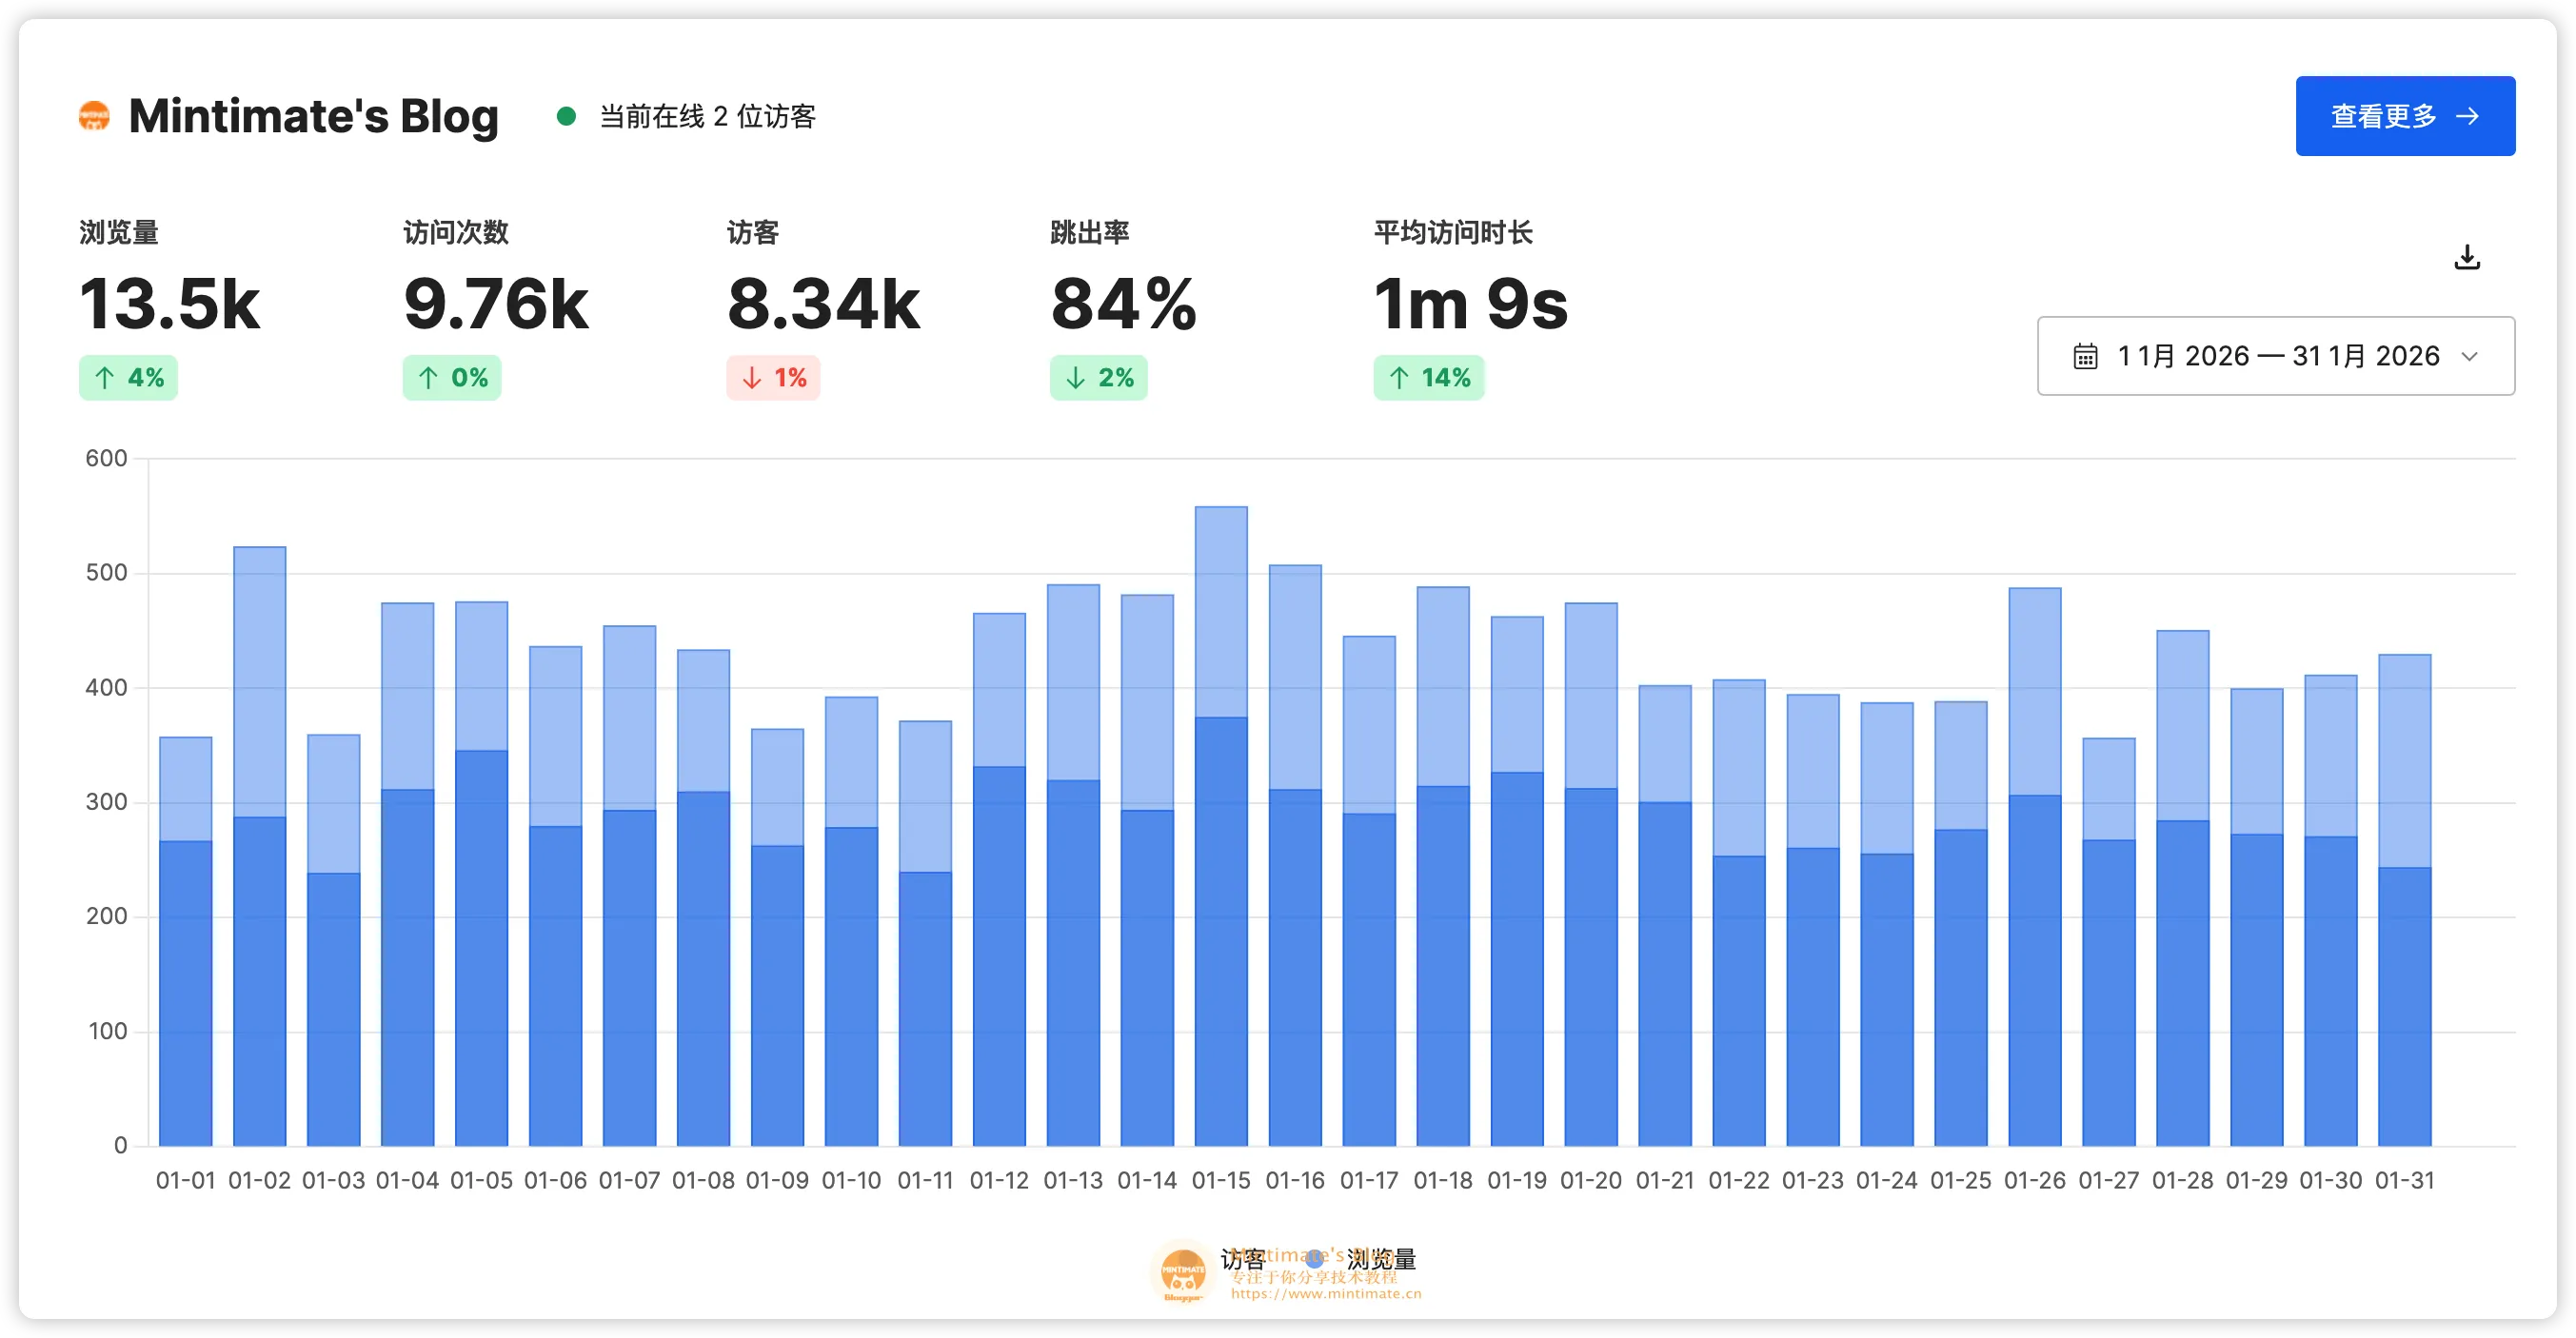Click the 当前在线 2 位访客 text
The width and height of the screenshot is (2576, 1338).
click(707, 117)
